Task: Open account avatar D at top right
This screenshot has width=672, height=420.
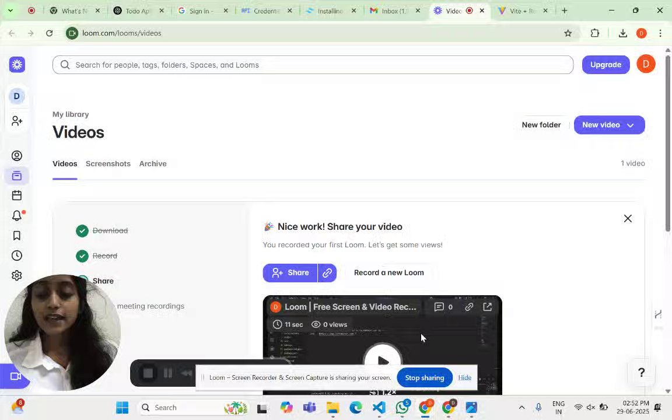Action: (646, 64)
